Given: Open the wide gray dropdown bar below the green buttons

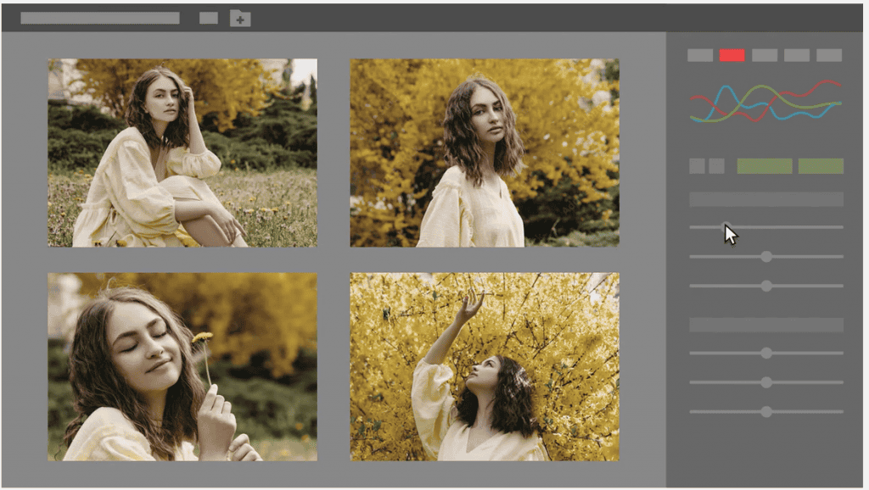Looking at the screenshot, I should (765, 198).
